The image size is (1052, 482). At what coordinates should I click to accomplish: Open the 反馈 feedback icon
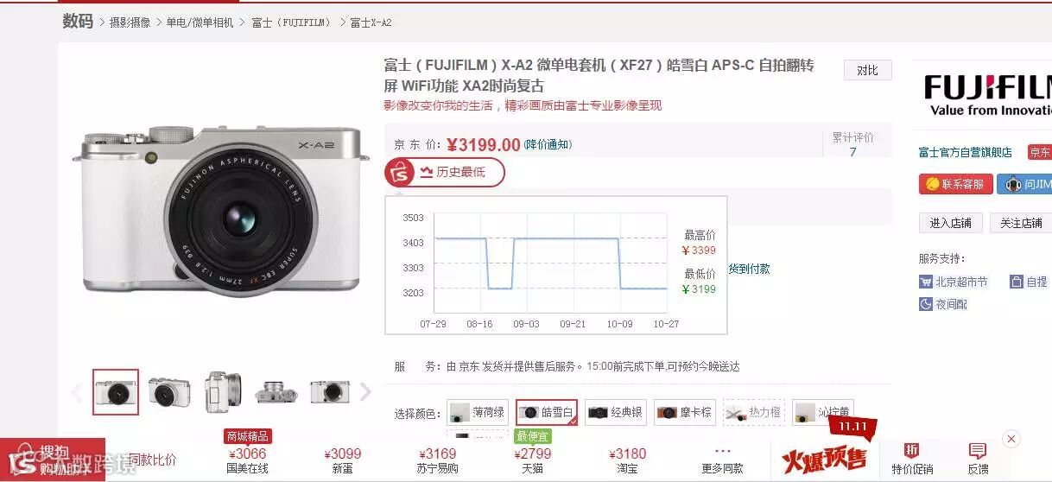pyautogui.click(x=978, y=451)
